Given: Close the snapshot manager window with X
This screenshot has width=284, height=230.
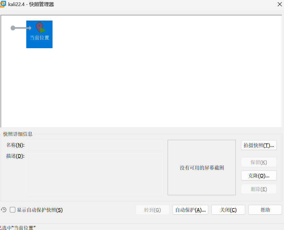Looking at the screenshot, I should [279, 4].
